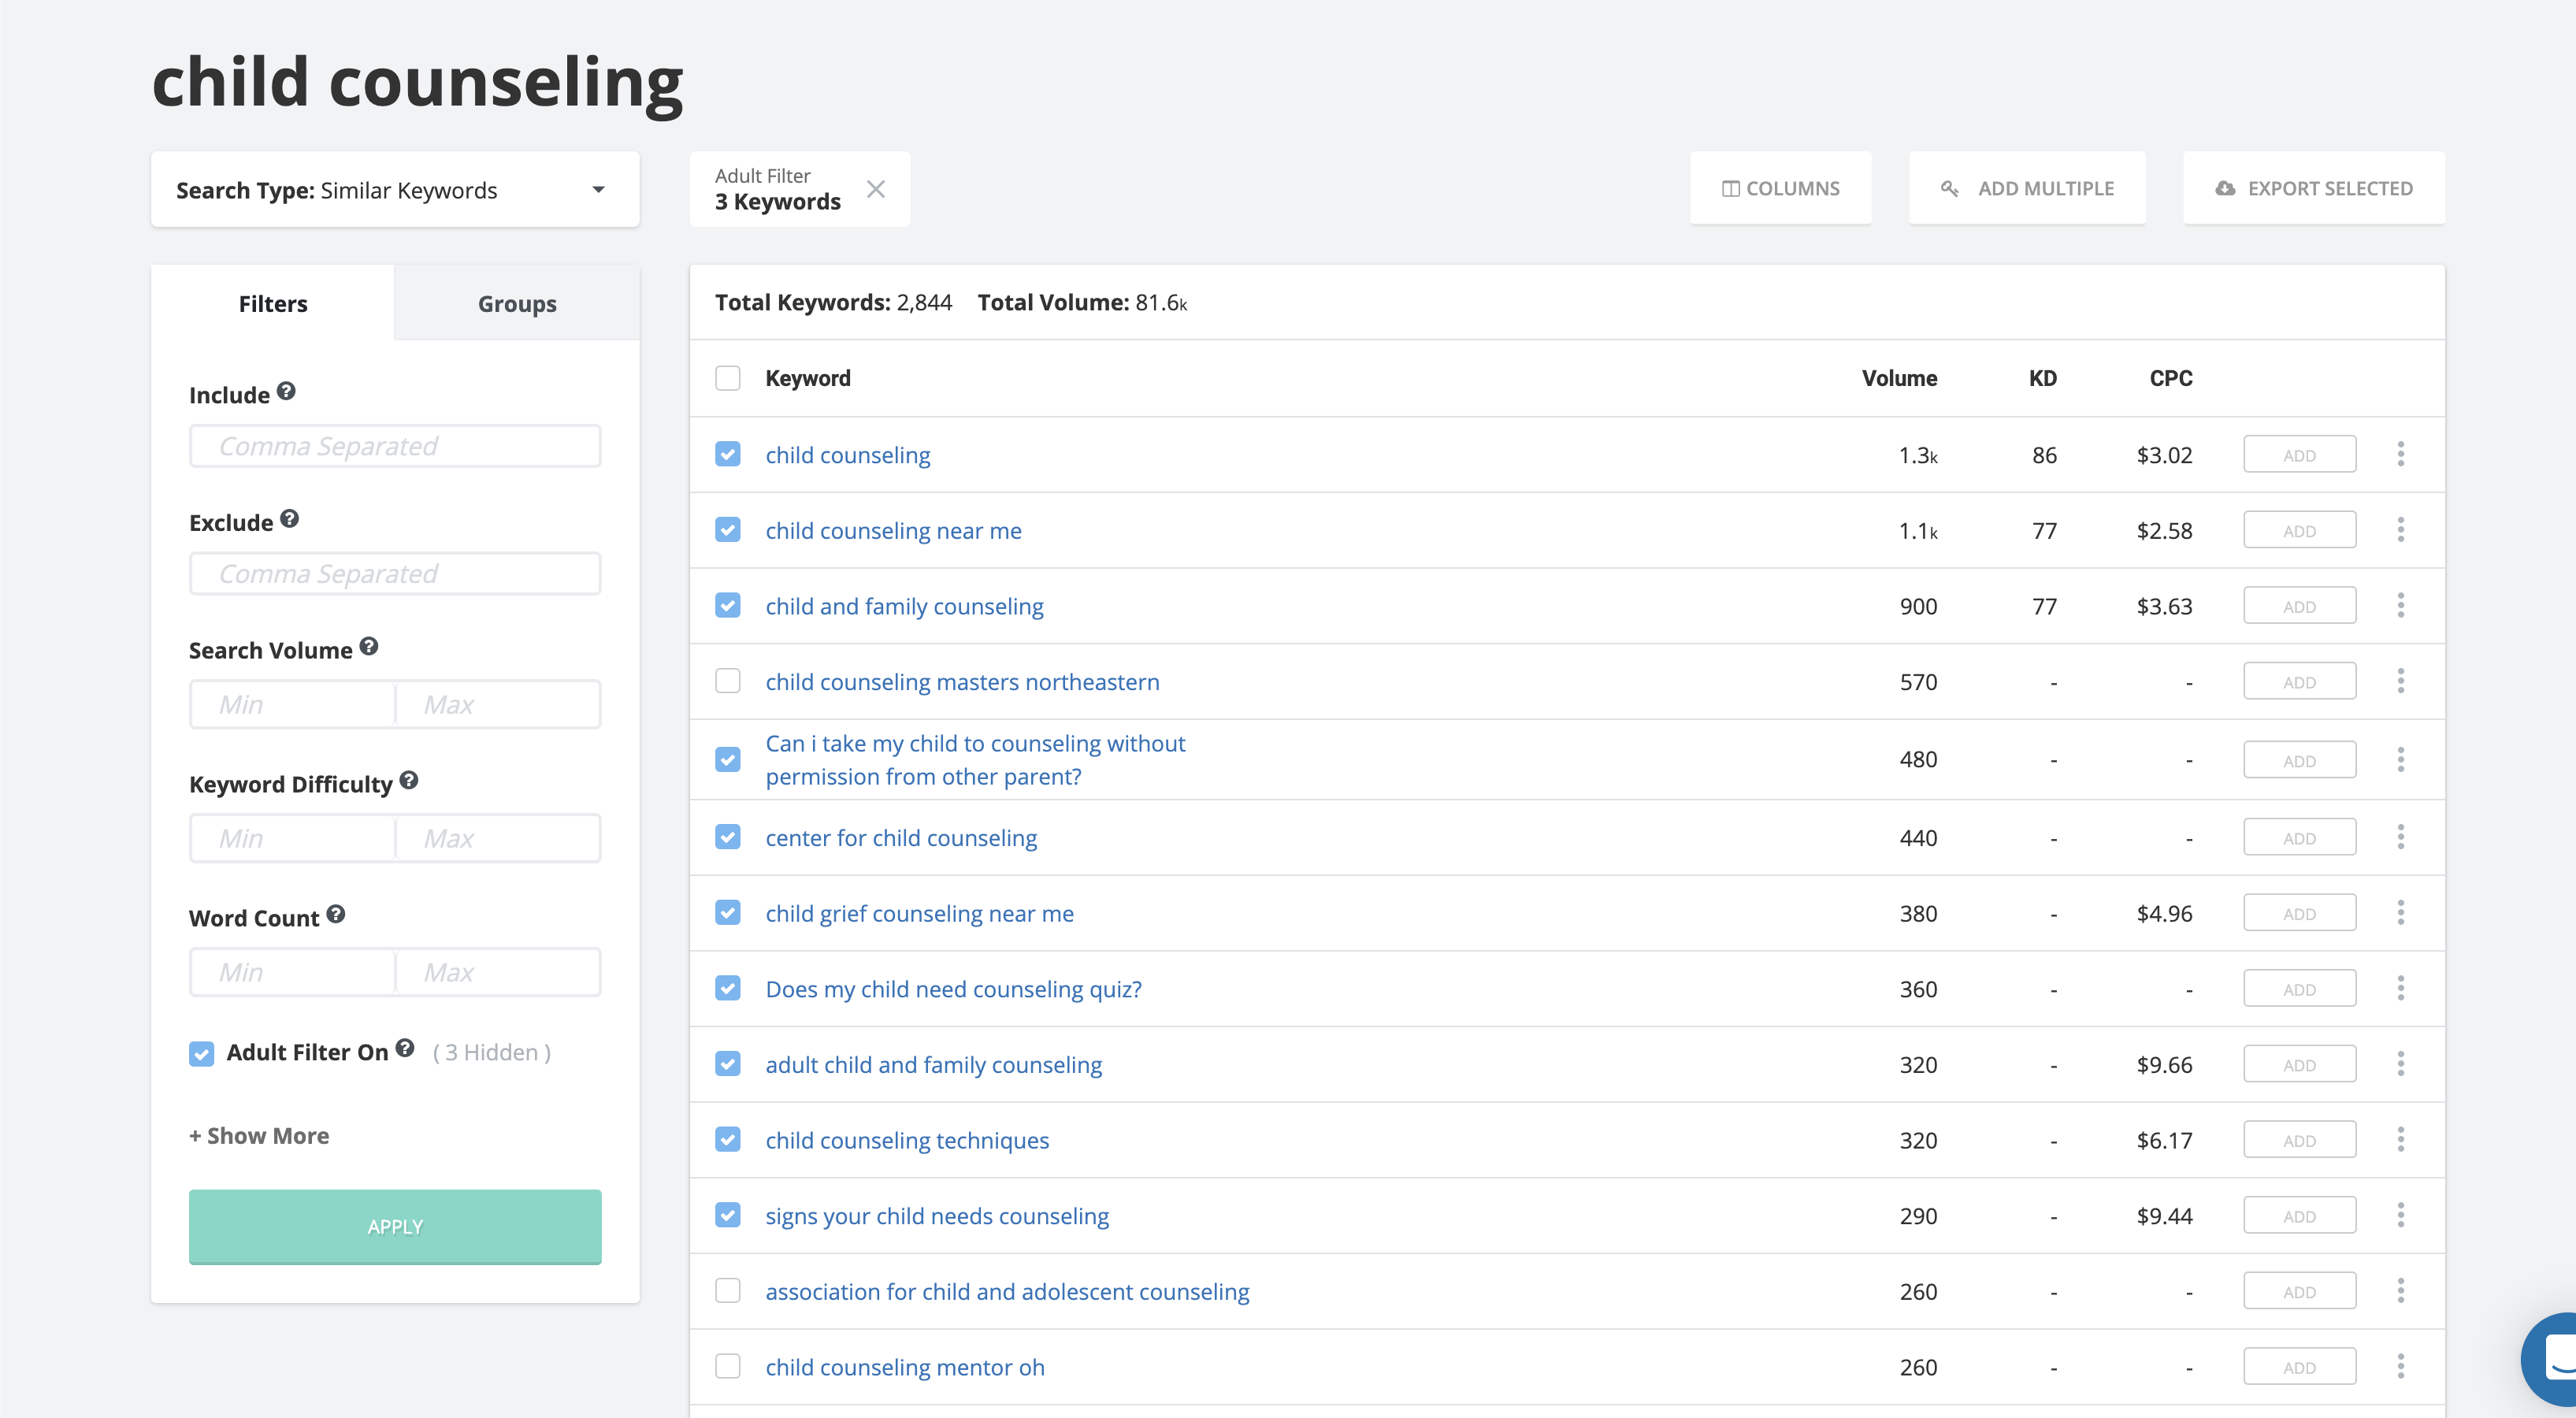Check child counseling masters northeastern row
The height and width of the screenshot is (1418, 2576).
point(728,682)
